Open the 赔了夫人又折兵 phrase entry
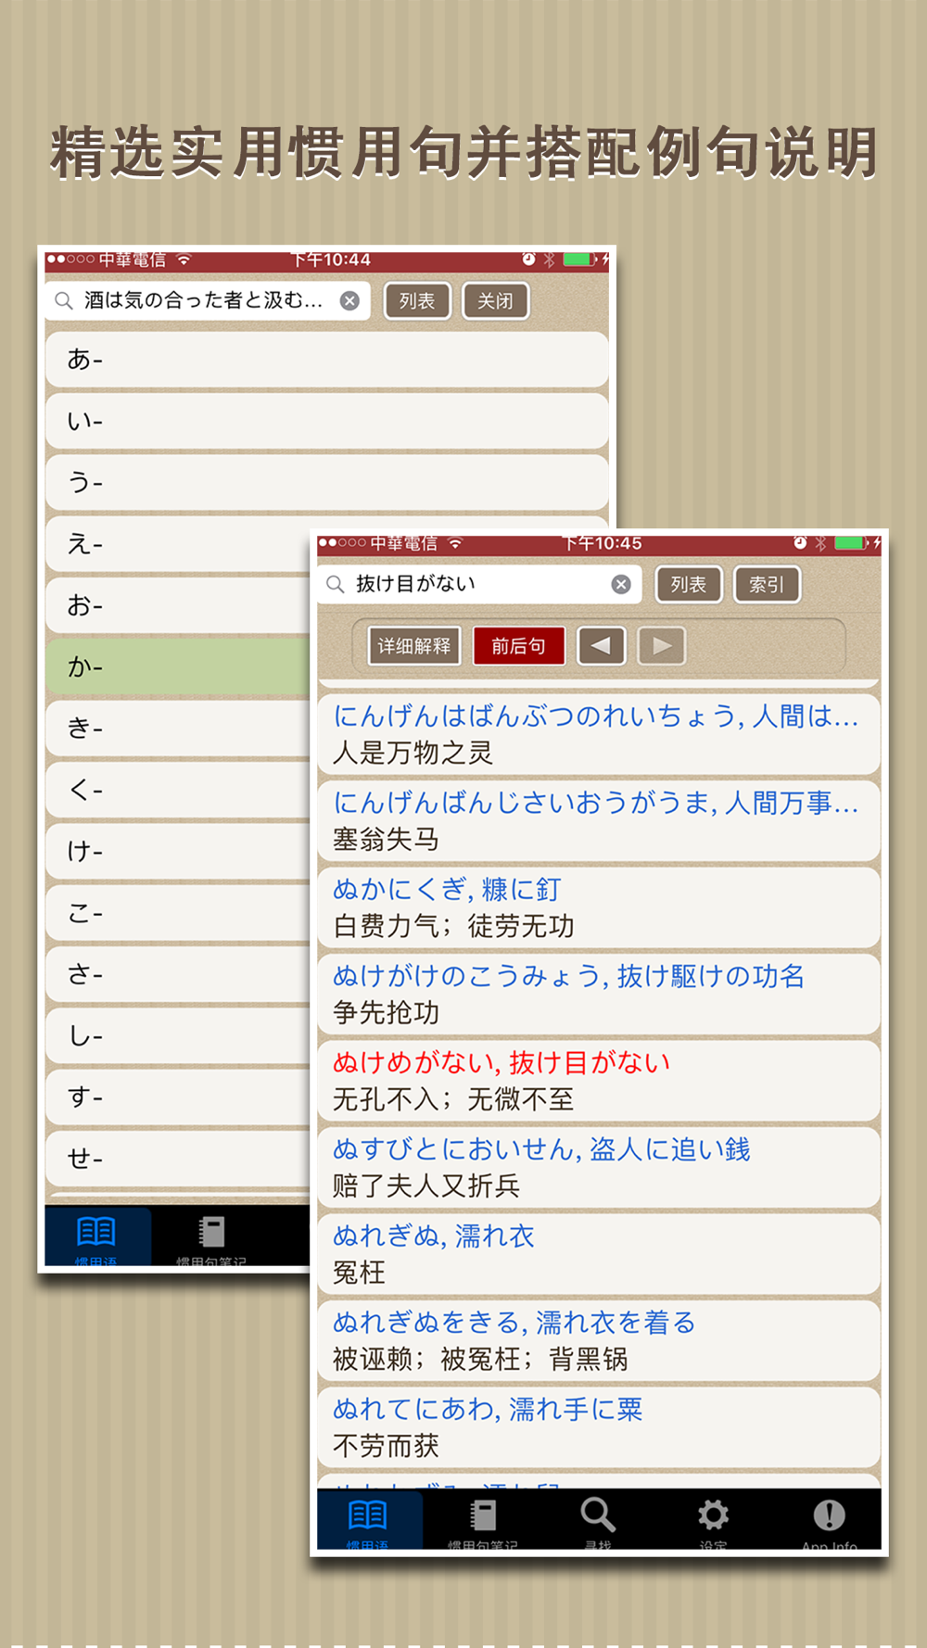 599,1167
